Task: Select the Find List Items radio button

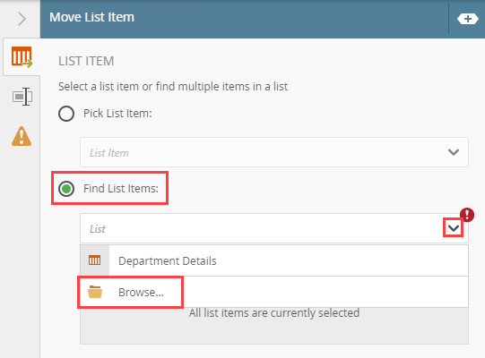Action: pos(66,189)
